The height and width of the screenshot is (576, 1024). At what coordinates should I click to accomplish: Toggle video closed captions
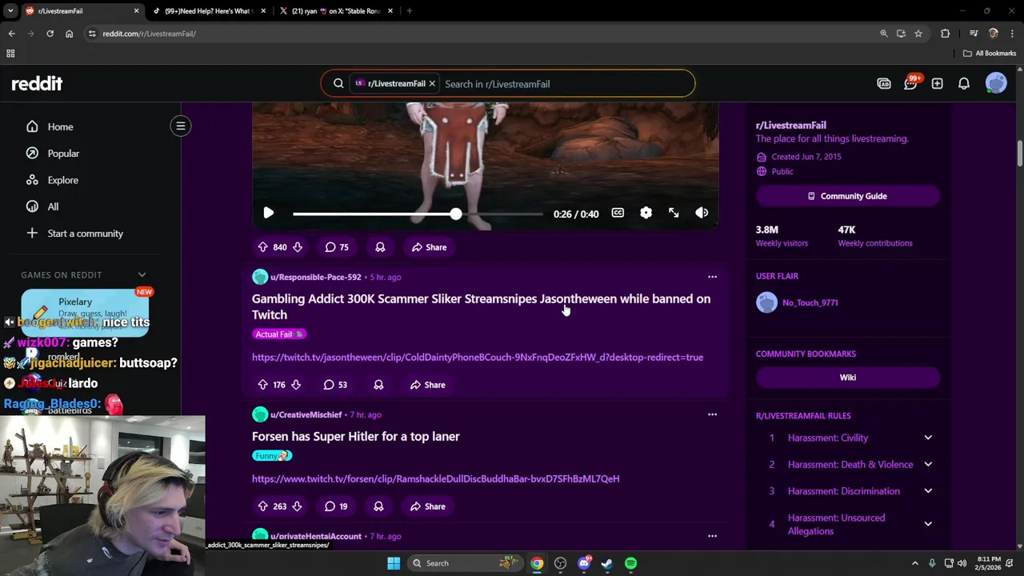[x=618, y=213]
